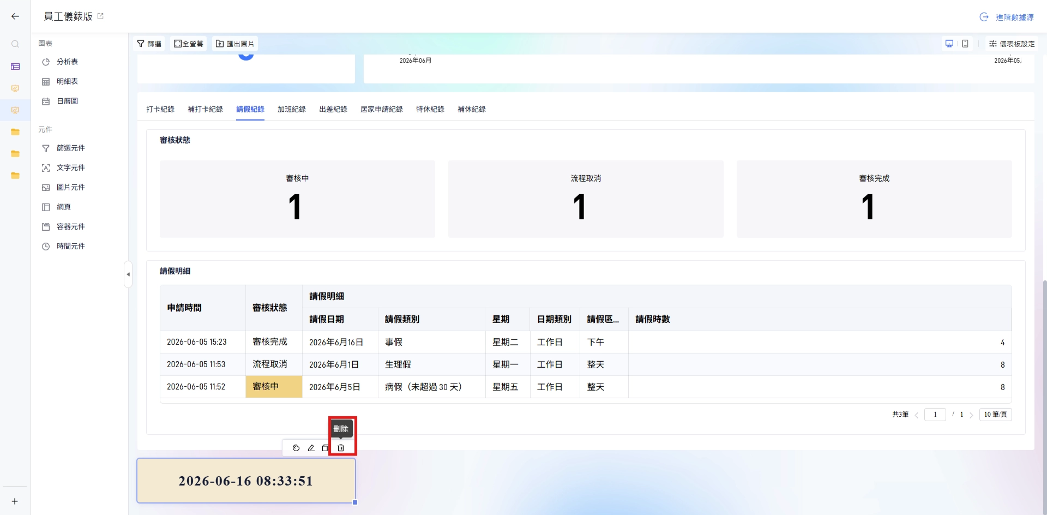Open the highlighted dashboard icon in left rail
Image resolution: width=1047 pixels, height=515 pixels.
point(15,110)
